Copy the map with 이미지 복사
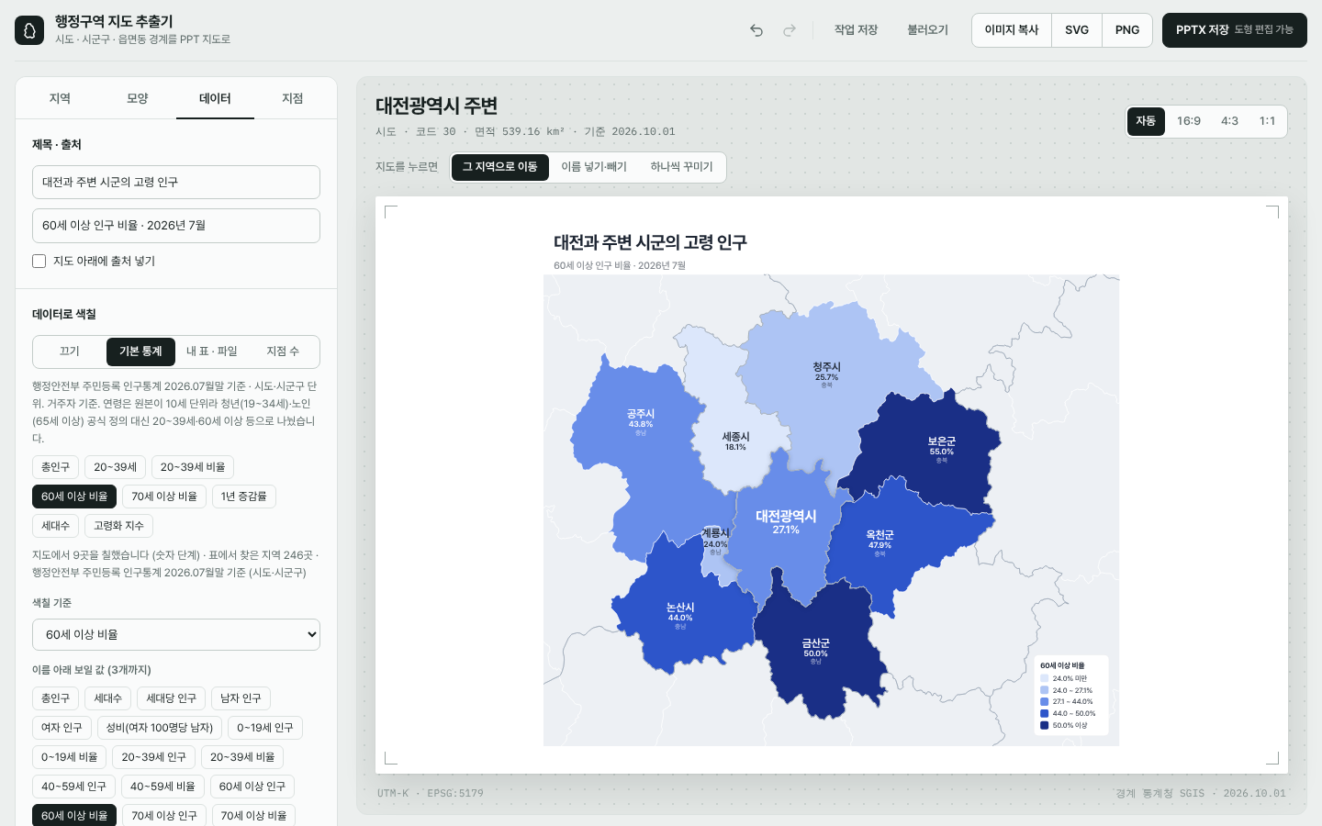The image size is (1322, 826). [1012, 30]
